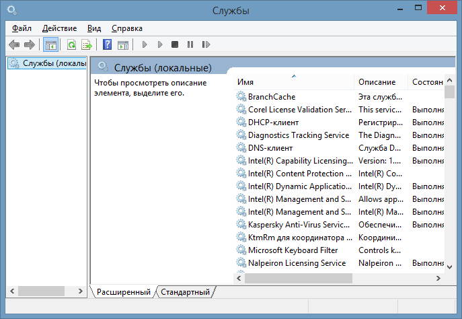Select Corel License Validation Service row
The image size is (462, 319).
(340, 110)
